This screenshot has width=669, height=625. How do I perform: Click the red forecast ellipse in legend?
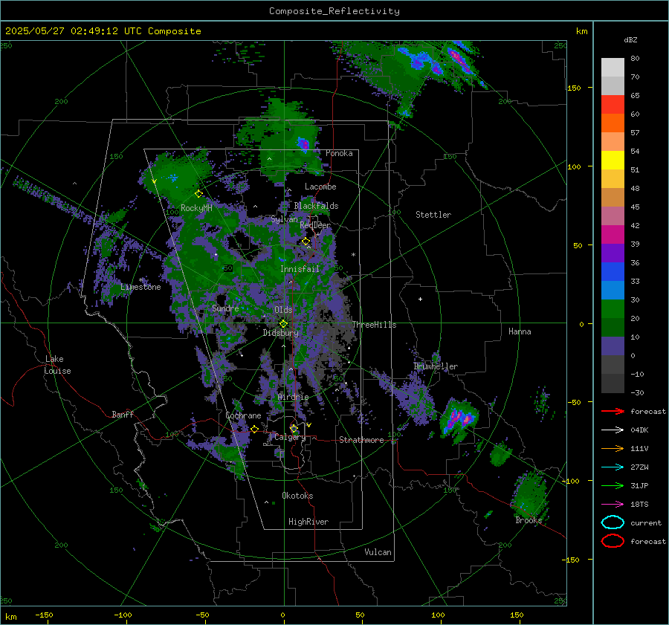pyautogui.click(x=613, y=541)
